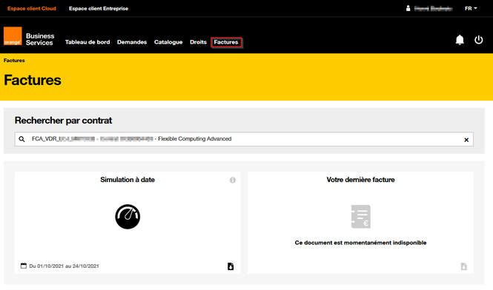Open the Factures menu item
This screenshot has height=290, width=493.
(226, 42)
